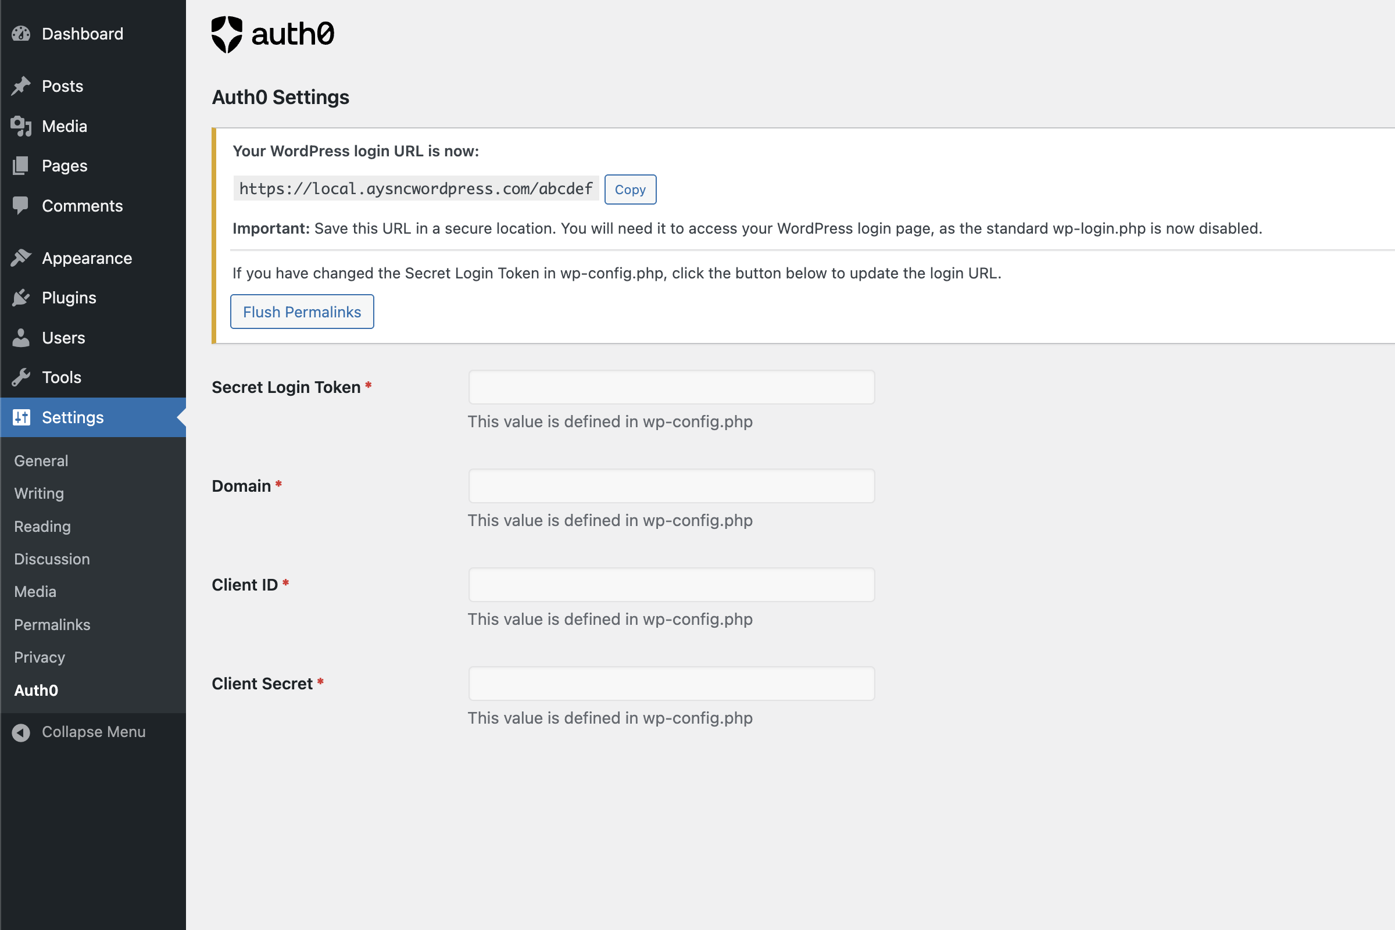Select the Posts pushpin icon

pyautogui.click(x=21, y=86)
